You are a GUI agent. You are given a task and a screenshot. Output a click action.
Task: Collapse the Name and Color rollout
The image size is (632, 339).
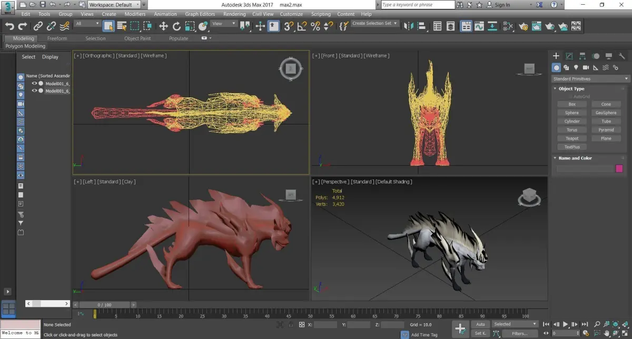point(555,158)
